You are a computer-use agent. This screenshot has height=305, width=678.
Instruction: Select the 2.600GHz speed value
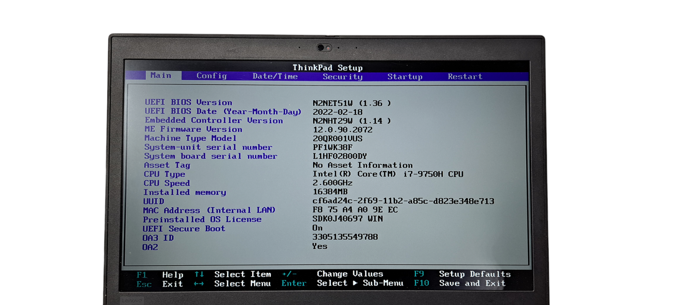[332, 183]
